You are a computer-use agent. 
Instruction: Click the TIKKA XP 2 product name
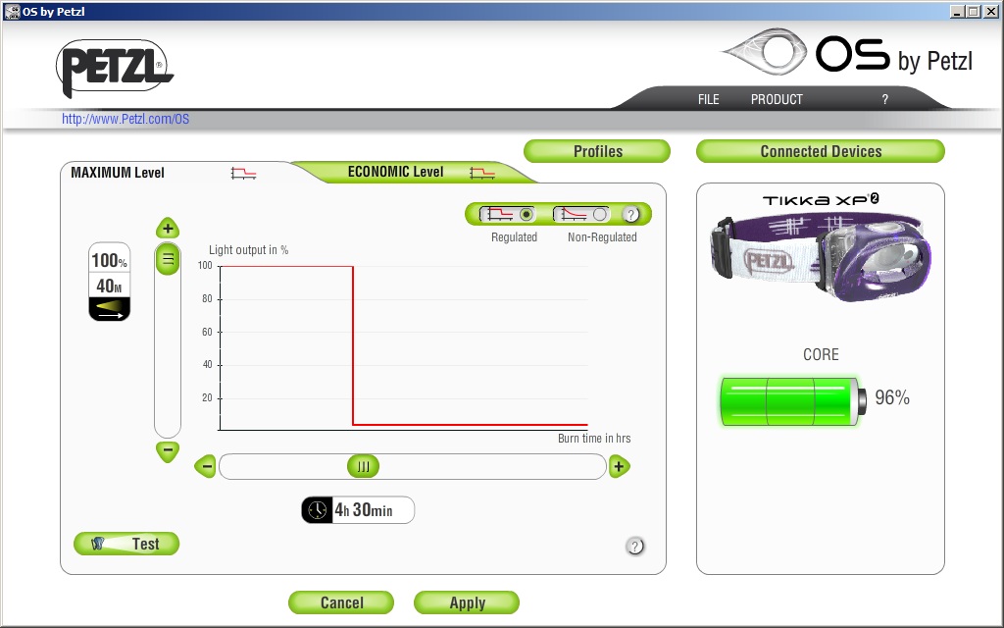(821, 199)
